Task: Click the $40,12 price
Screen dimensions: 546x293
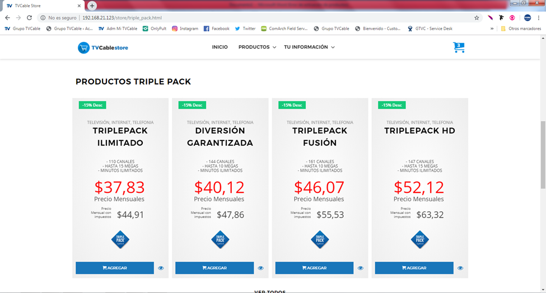Action: point(220,188)
